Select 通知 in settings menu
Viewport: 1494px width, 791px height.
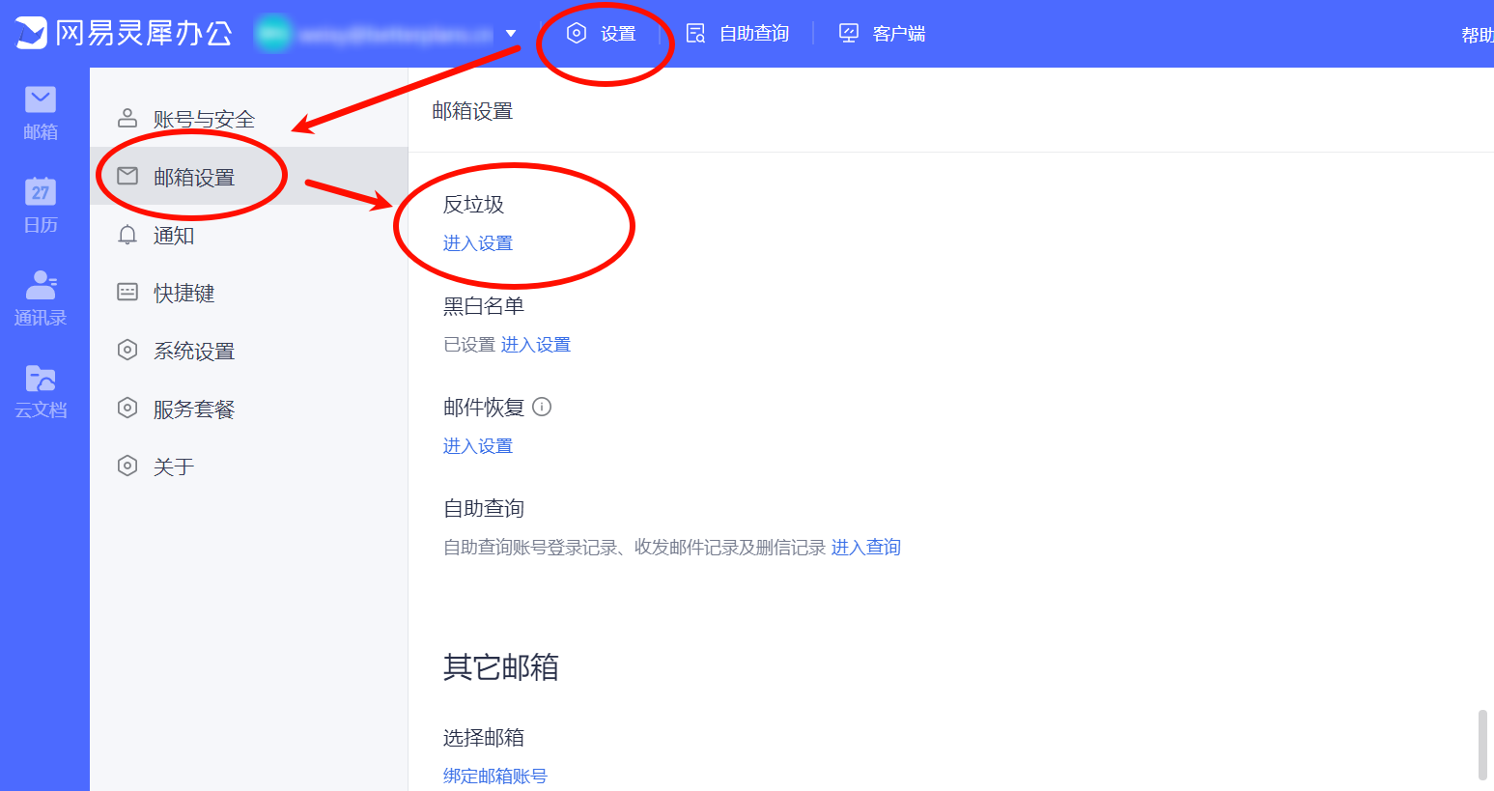point(249,235)
